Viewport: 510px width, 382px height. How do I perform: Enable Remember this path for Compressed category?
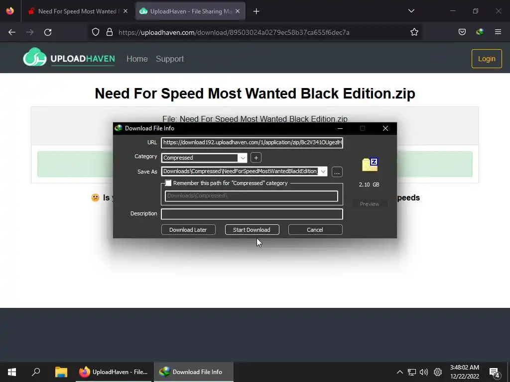click(168, 183)
